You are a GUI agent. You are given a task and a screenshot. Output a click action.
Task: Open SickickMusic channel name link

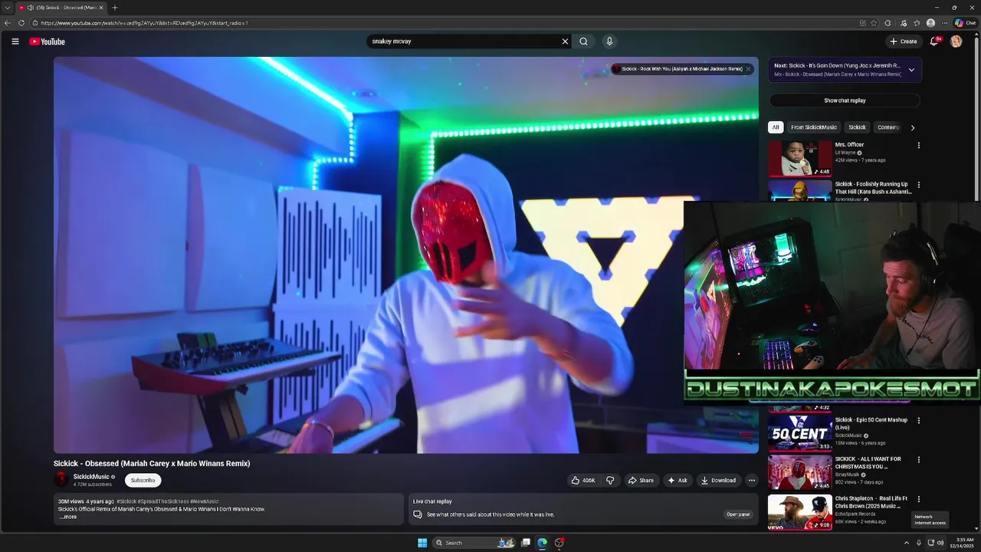pos(91,477)
